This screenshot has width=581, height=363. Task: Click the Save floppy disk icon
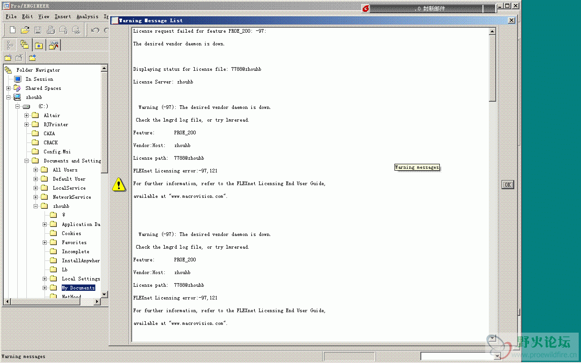click(x=38, y=30)
